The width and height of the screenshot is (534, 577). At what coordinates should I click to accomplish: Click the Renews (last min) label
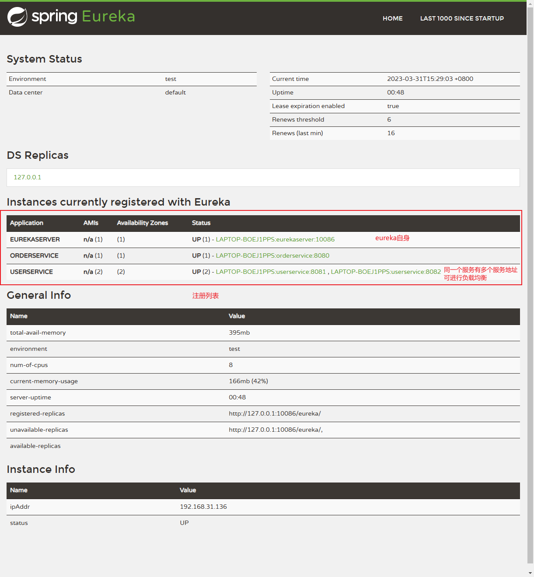tap(297, 133)
